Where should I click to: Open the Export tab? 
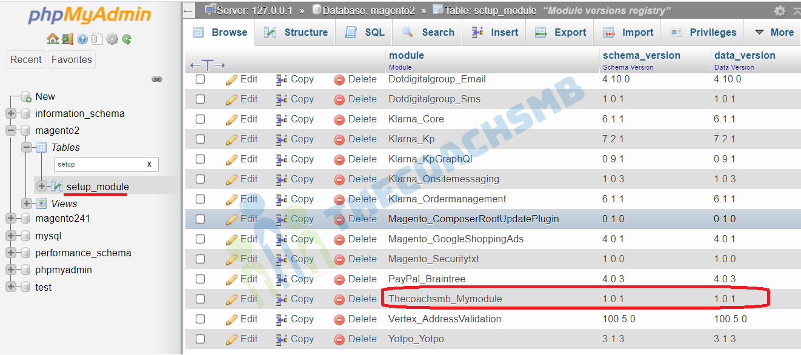click(x=560, y=33)
